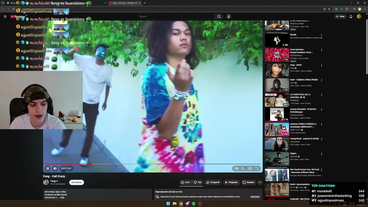Screen dimensions: 368x207
Task: Open OBS Studio from the taskbar
Action: [200, 204]
